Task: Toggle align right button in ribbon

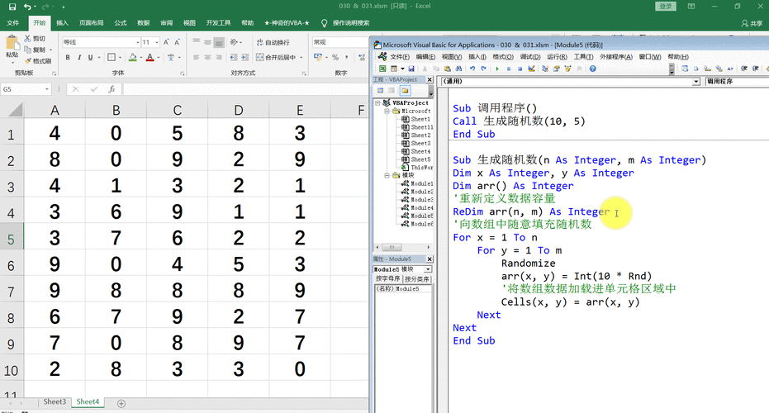Action: 219,57
